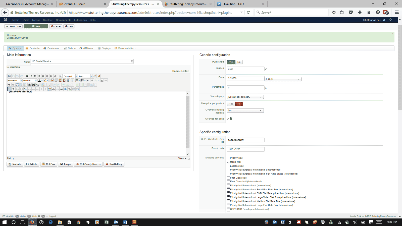402x226 pixels.
Task: Apply Bold formatting in editor
Action: (x=27, y=76)
